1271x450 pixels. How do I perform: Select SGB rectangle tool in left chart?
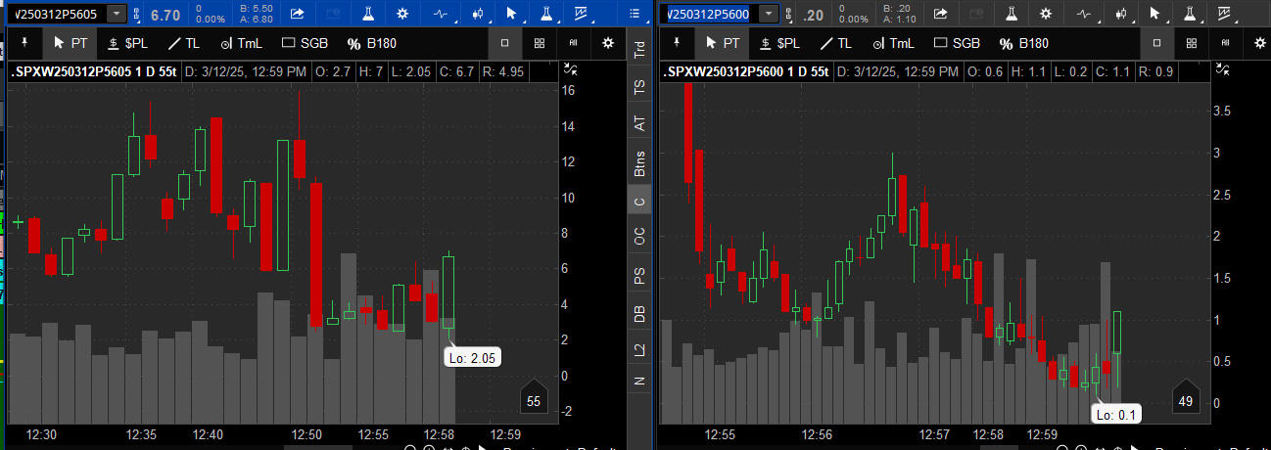click(305, 43)
